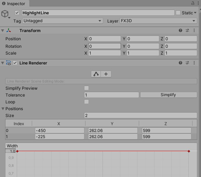Open Line Renderer three-dot options menu

click(194, 63)
